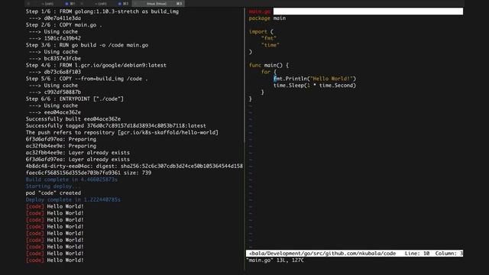Viewport: 489px width, 275px height.
Task: Click the layer hash c992df50887b
Action: pos(63,92)
